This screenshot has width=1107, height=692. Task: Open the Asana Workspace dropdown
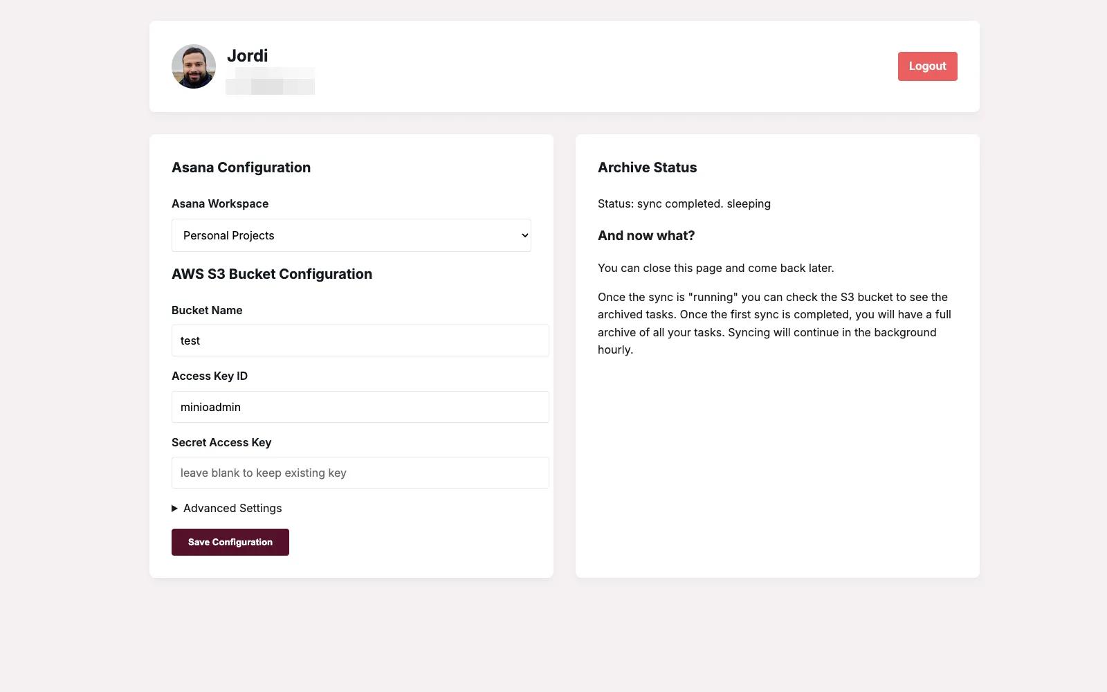[x=351, y=235]
